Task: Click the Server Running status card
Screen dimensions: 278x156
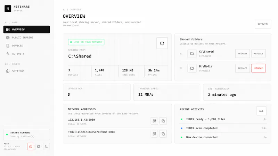Action: click(27, 135)
